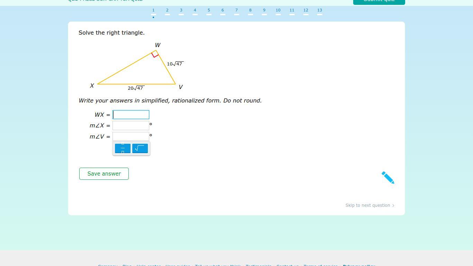Jump to question 4

tap(195, 10)
